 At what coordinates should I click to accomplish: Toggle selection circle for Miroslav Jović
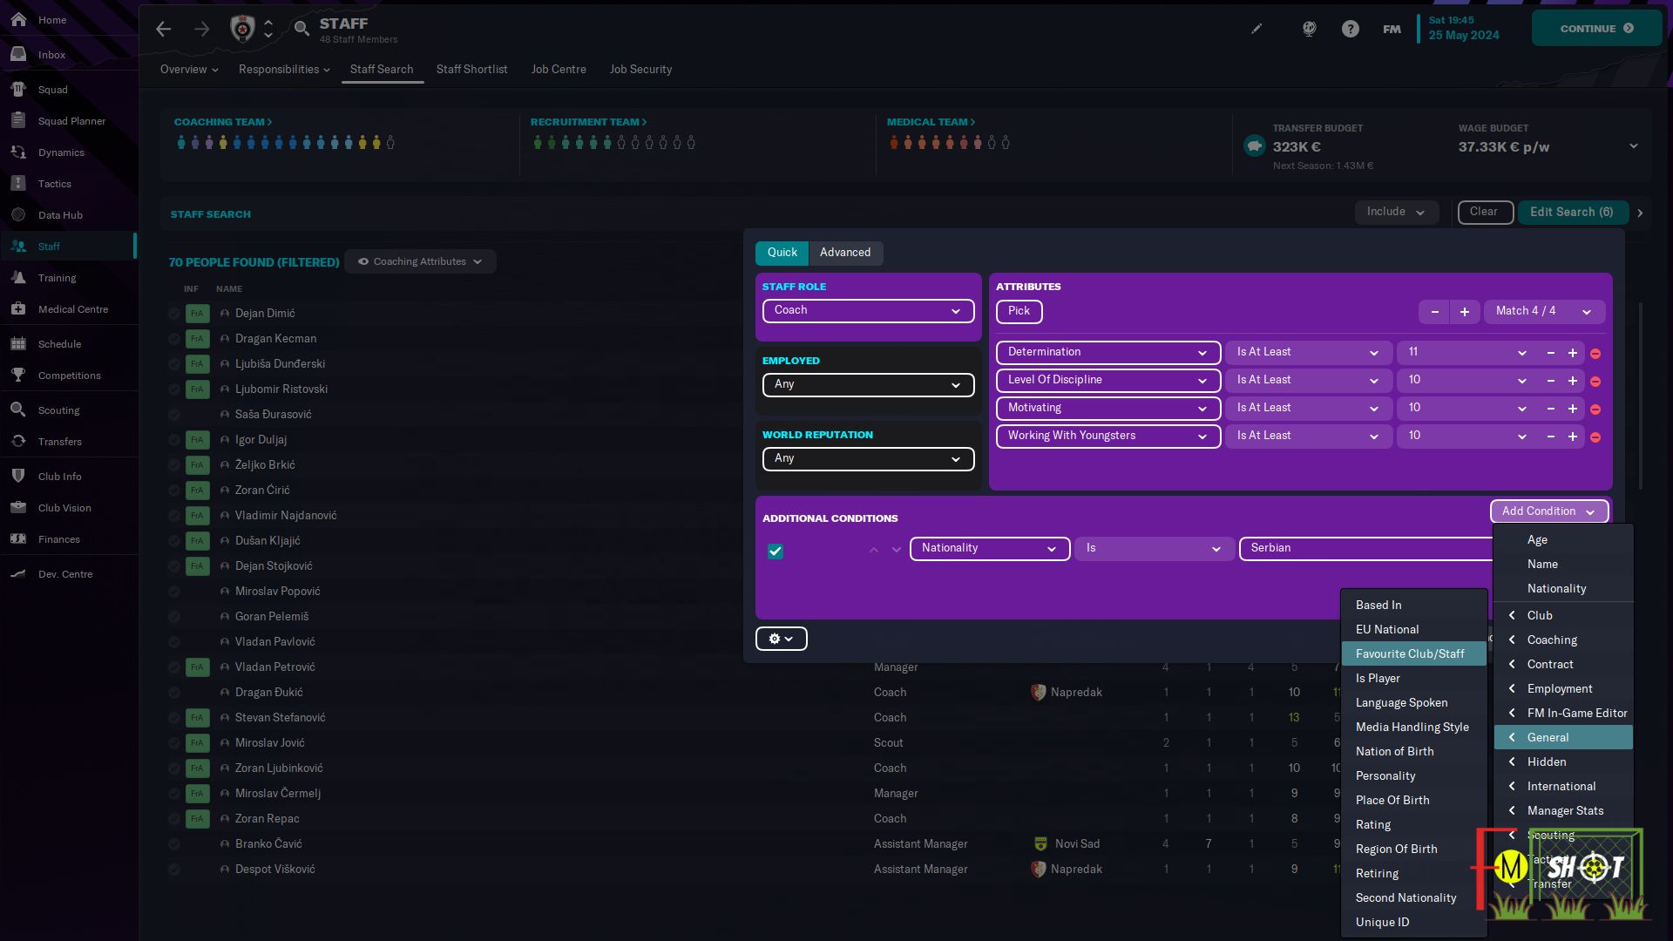coord(174,743)
